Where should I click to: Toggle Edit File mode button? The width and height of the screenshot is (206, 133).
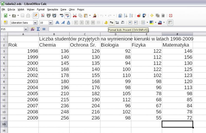point(36,16)
